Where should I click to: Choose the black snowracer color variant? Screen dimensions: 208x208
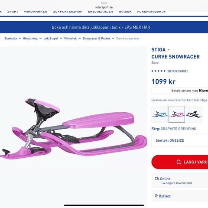pos(194,114)
